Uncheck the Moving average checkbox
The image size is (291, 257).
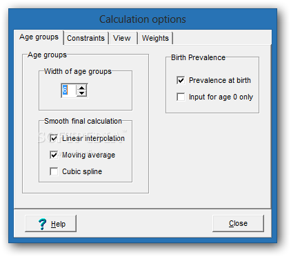point(54,155)
